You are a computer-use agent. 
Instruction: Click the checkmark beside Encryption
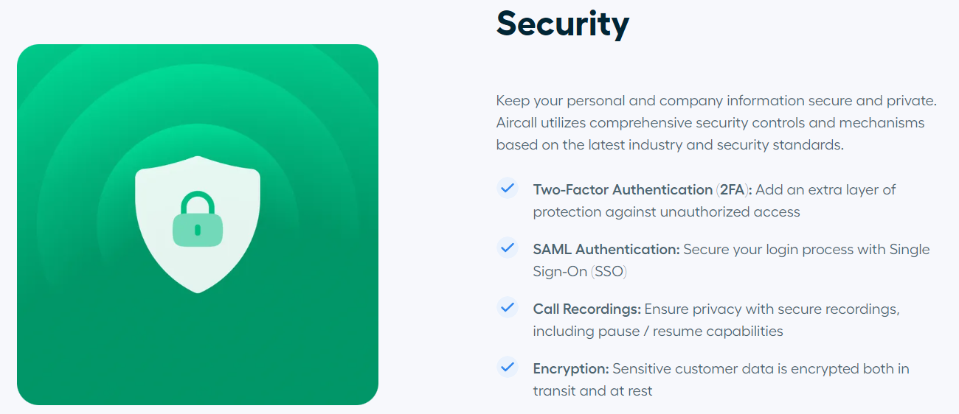(x=507, y=367)
